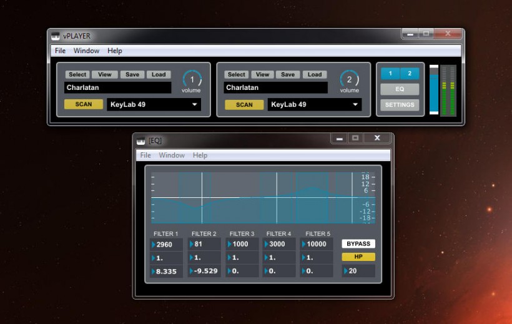This screenshot has height=324, width=512.
Task: Click the HP frequency arrow at 20
Action: click(x=346, y=271)
